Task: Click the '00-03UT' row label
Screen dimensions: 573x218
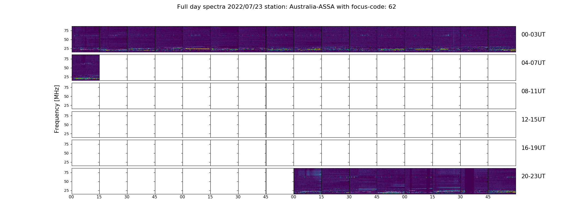Action: (533, 35)
